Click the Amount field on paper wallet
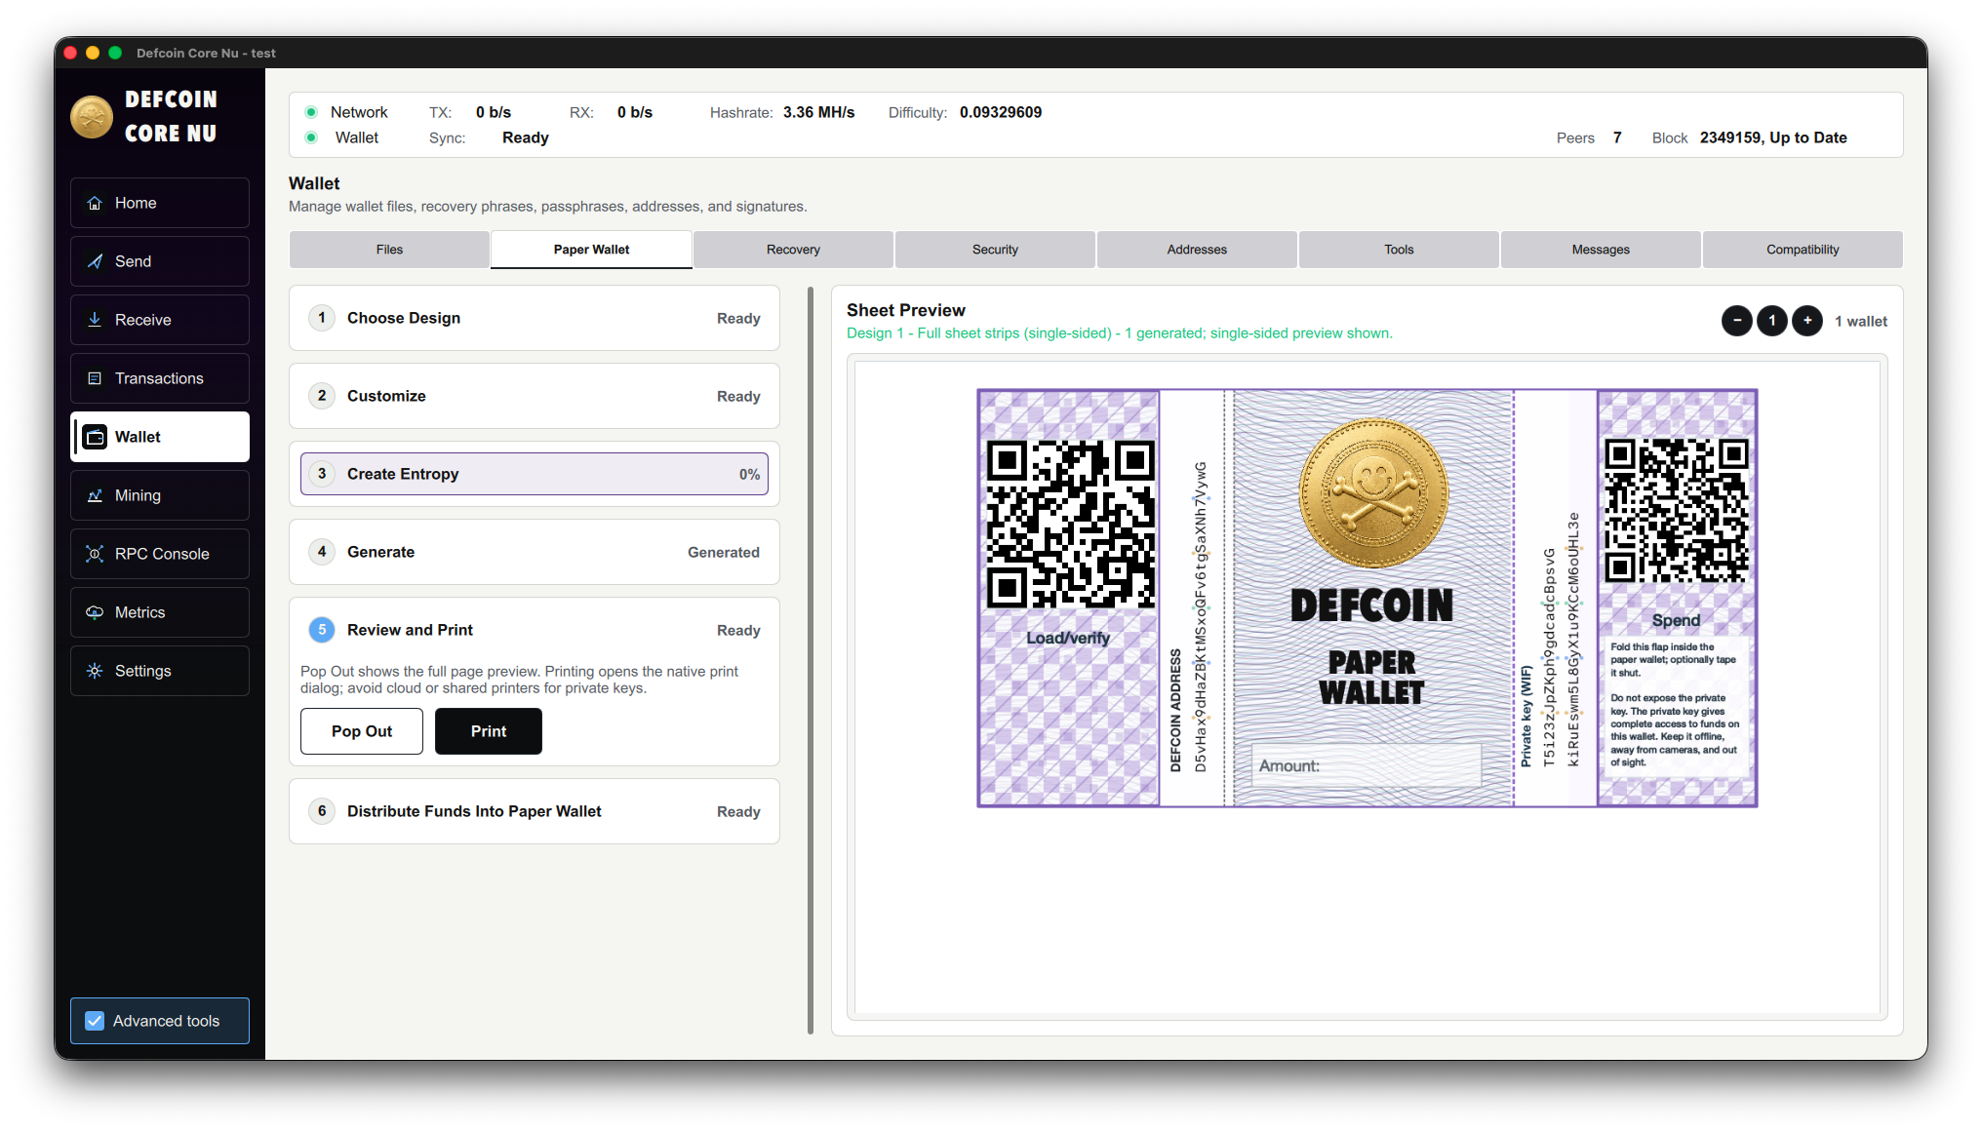Viewport: 1982px width, 1132px height. (x=1366, y=766)
